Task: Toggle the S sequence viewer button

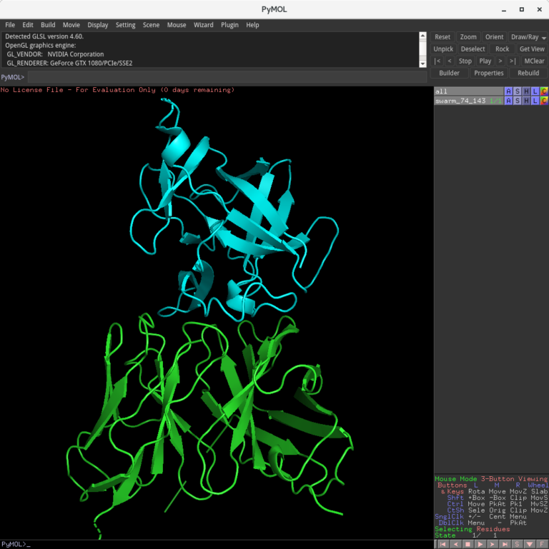Action: 518,544
